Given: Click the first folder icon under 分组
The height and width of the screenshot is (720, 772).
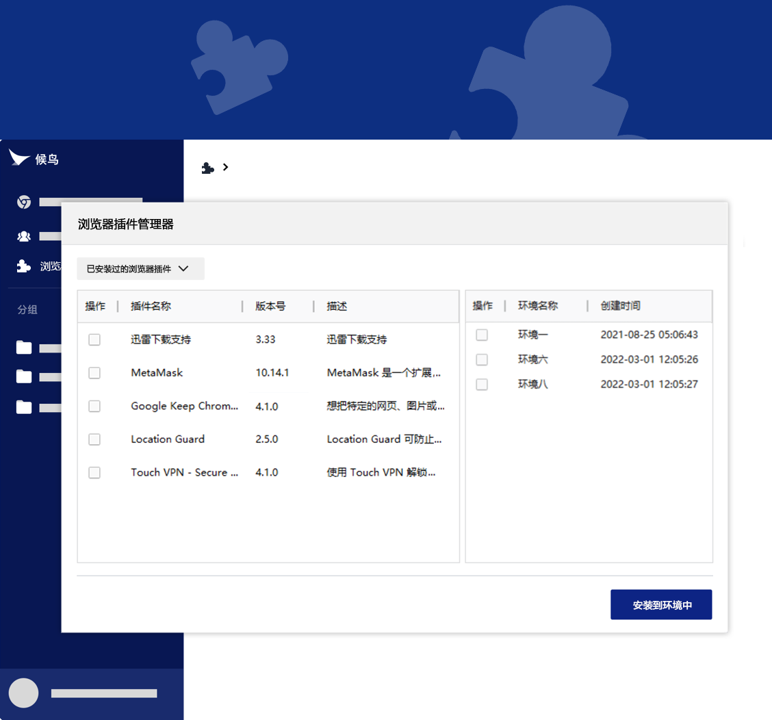Looking at the screenshot, I should point(24,348).
